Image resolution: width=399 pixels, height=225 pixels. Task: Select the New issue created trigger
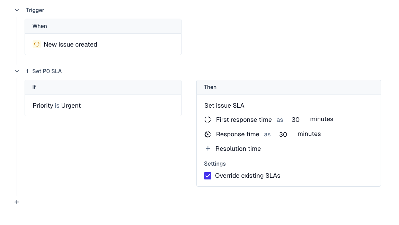[x=70, y=45]
